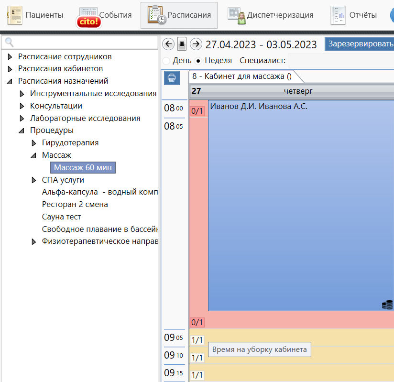Image resolution: width=394 pixels, height=382 pixels.
Task: Expand Расписание сотрудников tree node
Action: (10, 57)
